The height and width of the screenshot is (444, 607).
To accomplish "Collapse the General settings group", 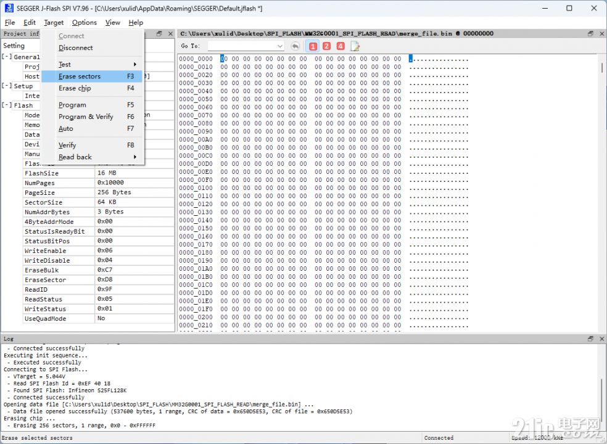I will coord(7,57).
